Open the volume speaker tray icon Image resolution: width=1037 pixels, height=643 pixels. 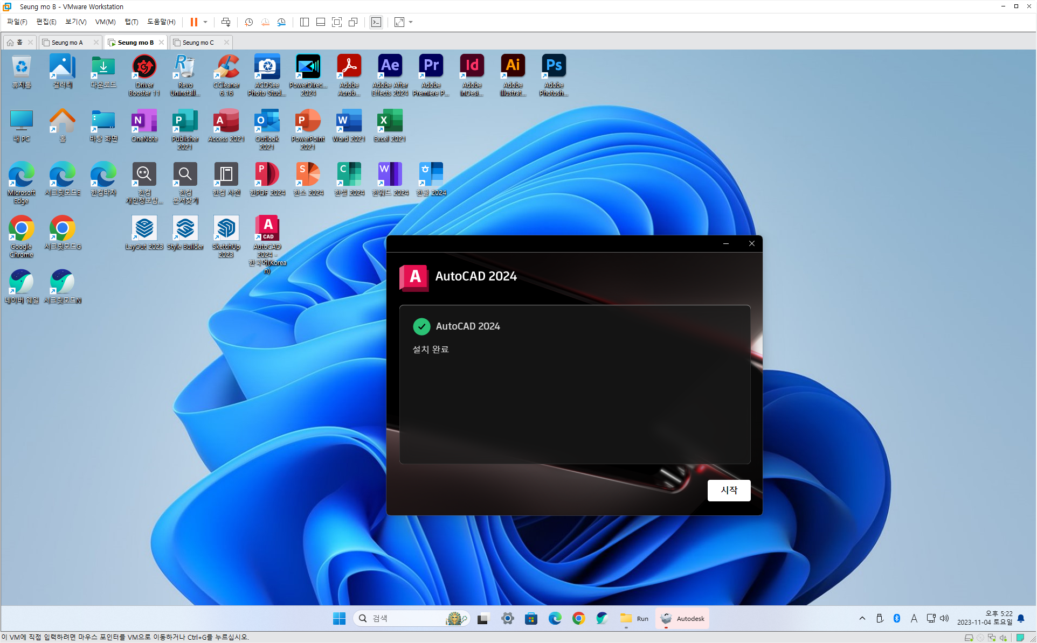[944, 618]
